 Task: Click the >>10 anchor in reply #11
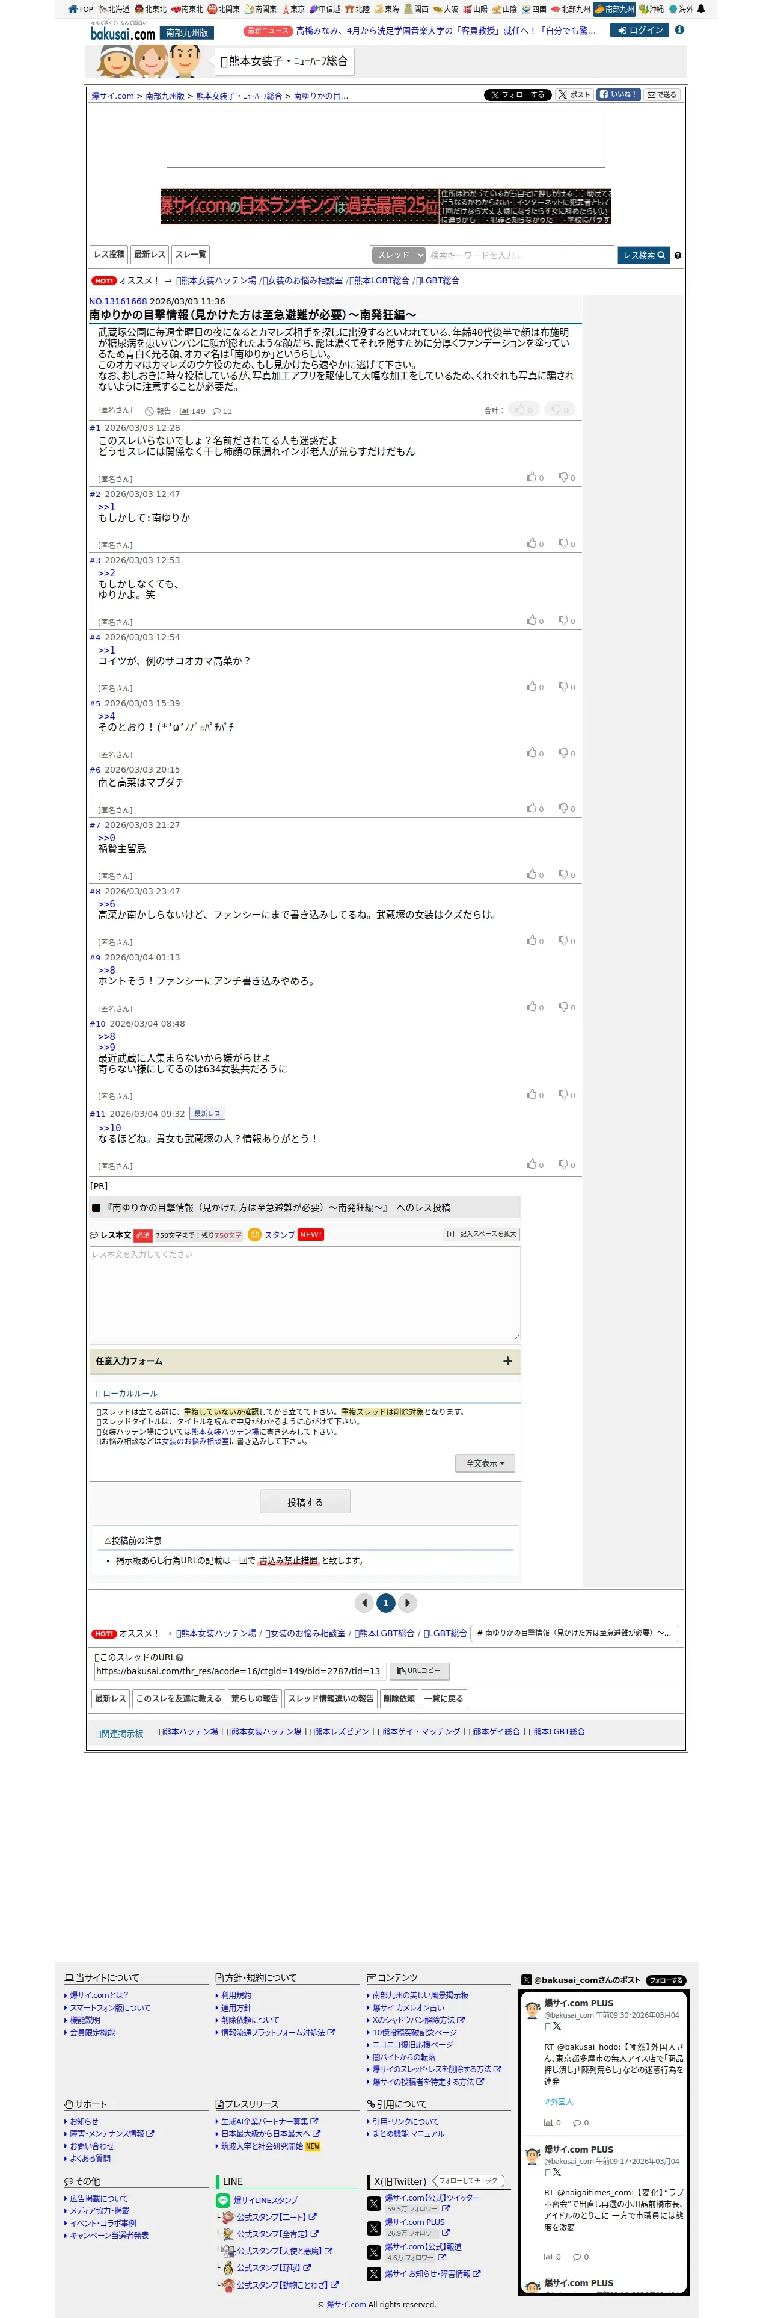109,1128
